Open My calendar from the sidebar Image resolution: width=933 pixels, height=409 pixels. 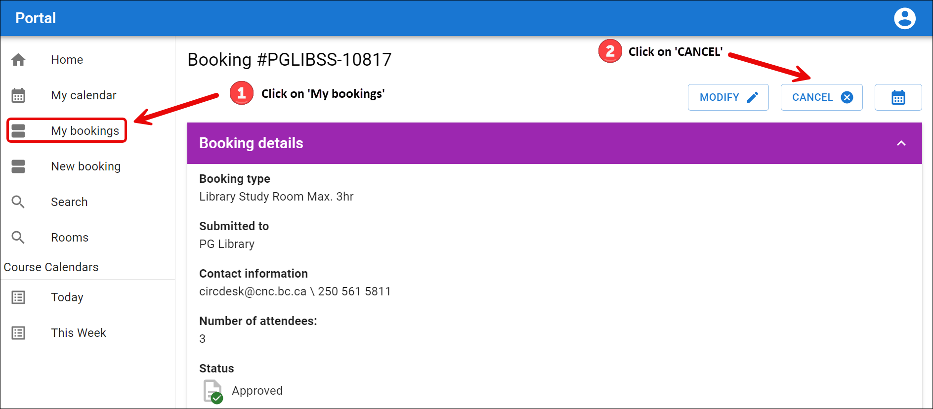click(x=84, y=95)
